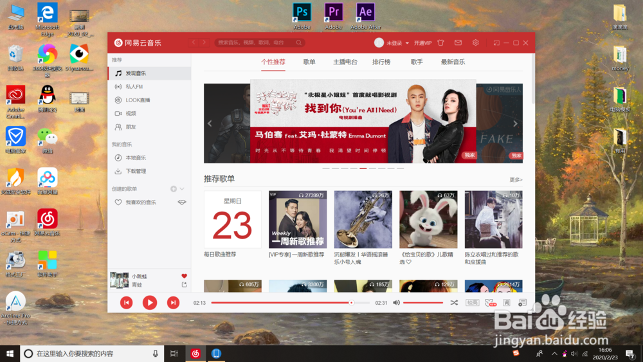The height and width of the screenshot is (362, 643).
Task: Navigate back with header left arrow
Action: coord(194,42)
